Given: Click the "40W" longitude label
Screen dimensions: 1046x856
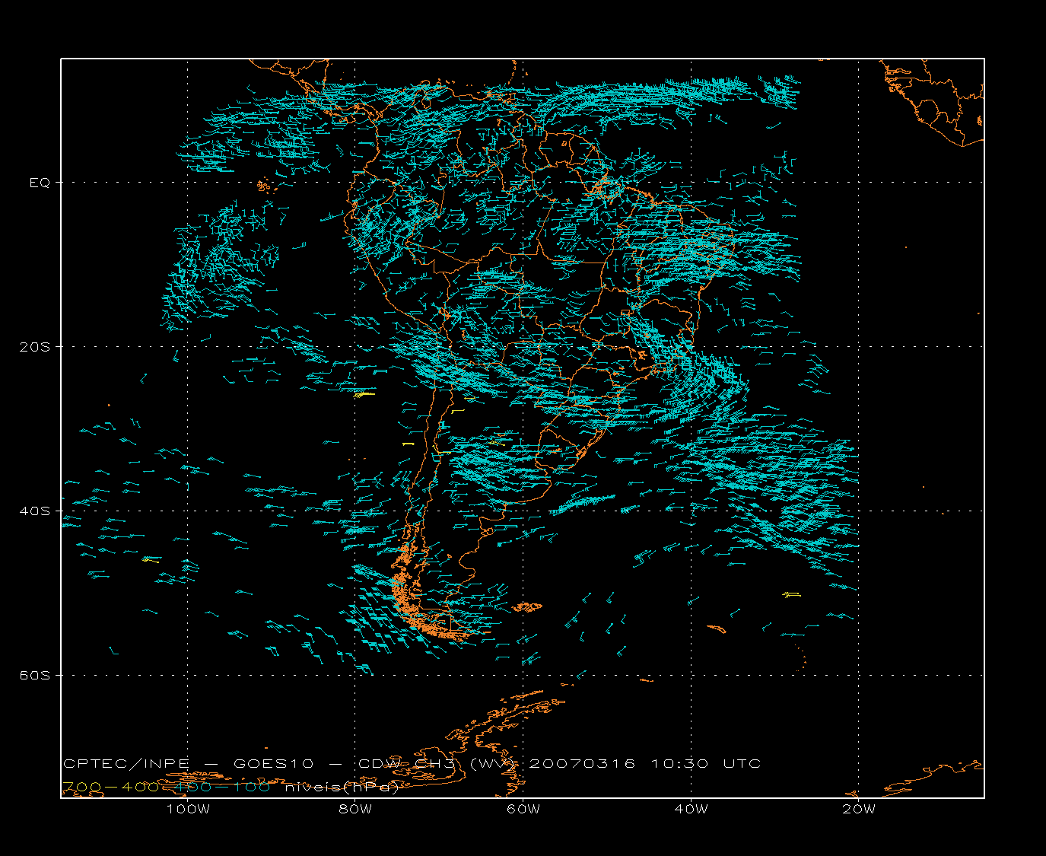Looking at the screenshot, I should [691, 810].
